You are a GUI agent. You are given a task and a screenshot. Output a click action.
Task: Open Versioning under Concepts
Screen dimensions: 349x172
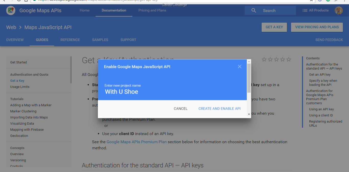pos(18,160)
